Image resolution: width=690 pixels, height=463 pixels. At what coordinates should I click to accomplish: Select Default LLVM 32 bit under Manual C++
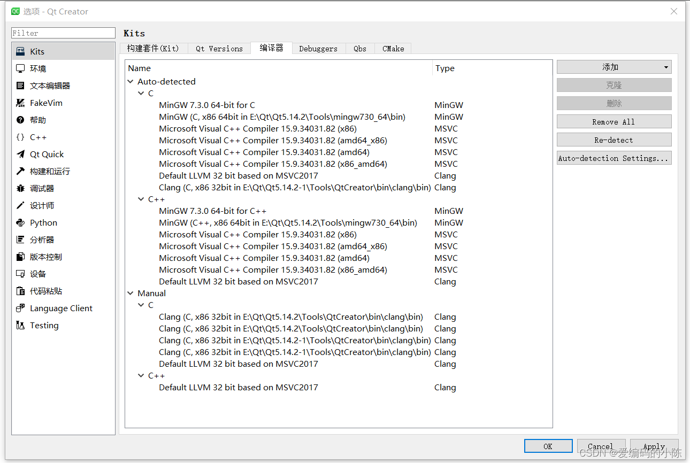339,388
